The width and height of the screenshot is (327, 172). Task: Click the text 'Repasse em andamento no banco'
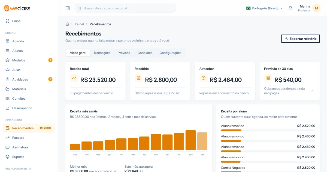coord(224,93)
